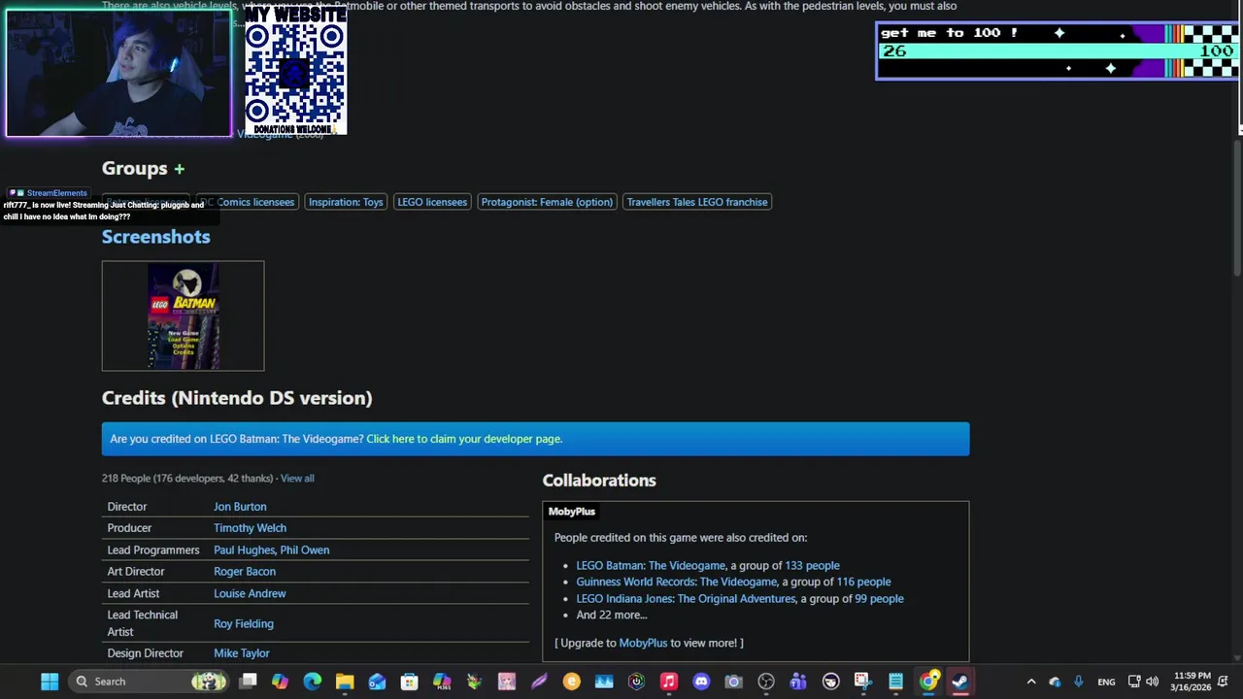The height and width of the screenshot is (699, 1243).
Task: Open the Inspiration: Toys group tag
Action: tap(346, 202)
